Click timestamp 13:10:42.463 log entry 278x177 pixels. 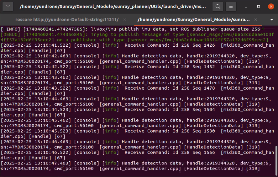(x=136, y=59)
